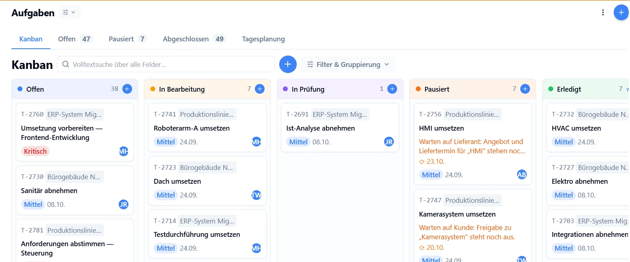Viewport: 630px width, 262px height.
Task: Click the In Prüfung column header title
Action: [308, 89]
